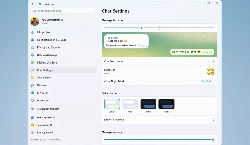
Task: Click the back arrow in title bar
Action: pyautogui.click(x=33, y=4)
